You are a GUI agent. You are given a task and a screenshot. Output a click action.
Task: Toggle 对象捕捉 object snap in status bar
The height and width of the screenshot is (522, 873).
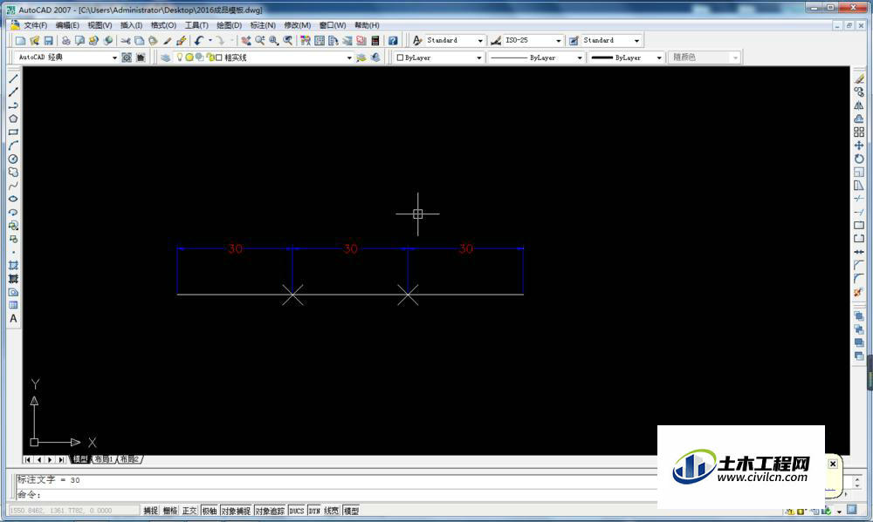pyautogui.click(x=236, y=511)
